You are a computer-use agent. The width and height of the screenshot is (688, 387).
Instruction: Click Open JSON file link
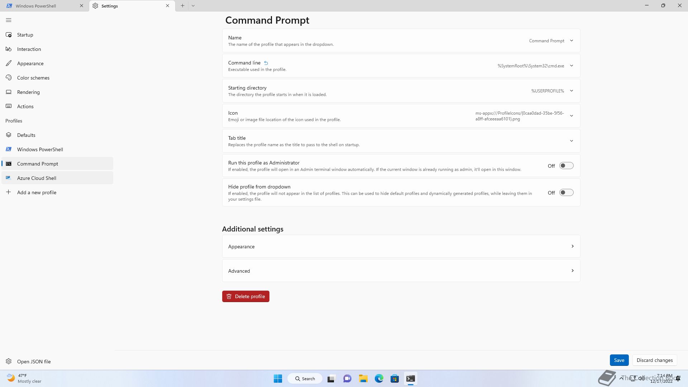(x=57, y=362)
